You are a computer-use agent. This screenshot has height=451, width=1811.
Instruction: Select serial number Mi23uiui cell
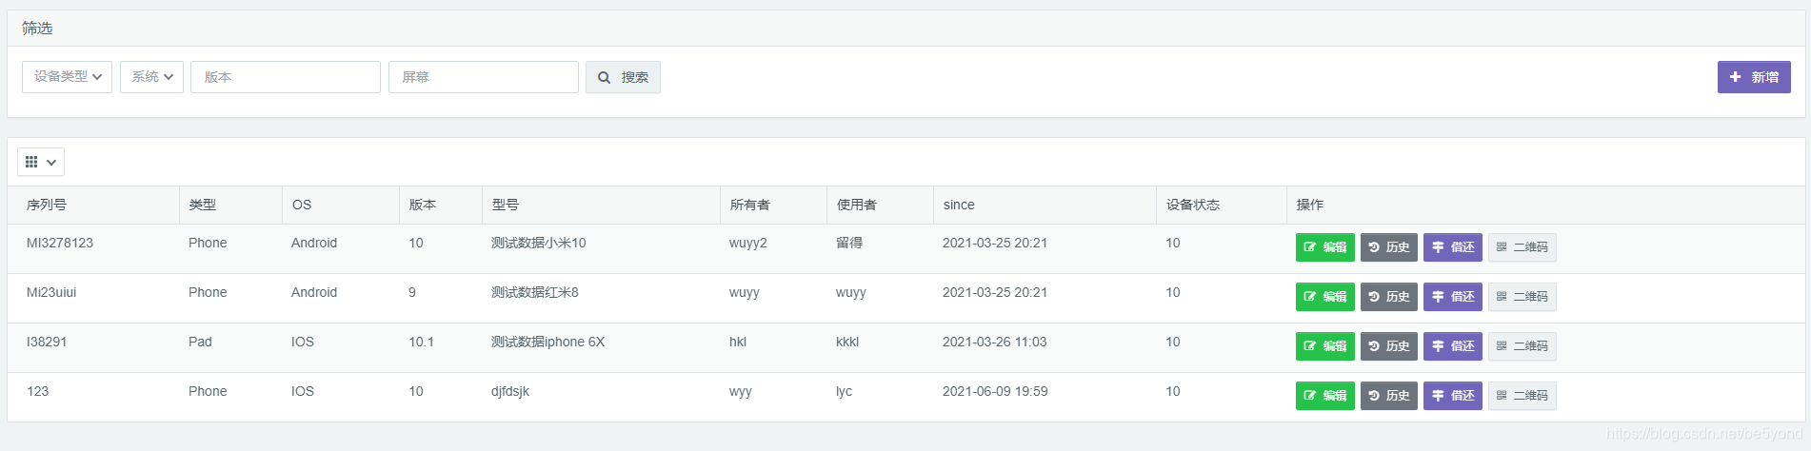[51, 292]
